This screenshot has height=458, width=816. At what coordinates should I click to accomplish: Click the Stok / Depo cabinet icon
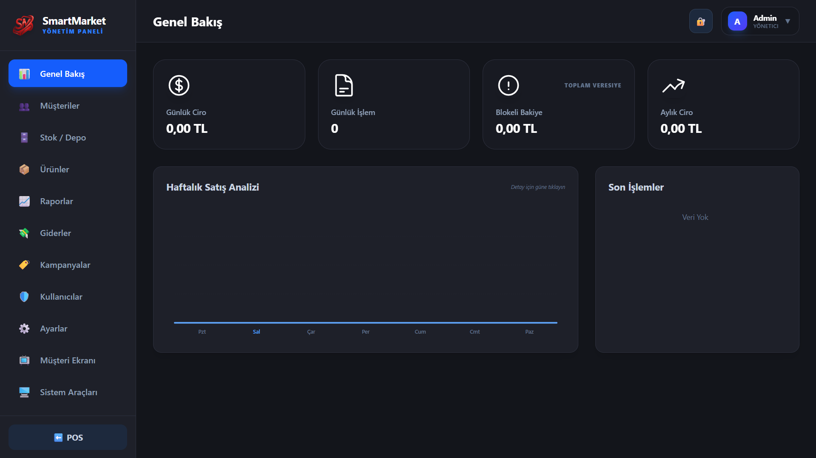(x=24, y=138)
